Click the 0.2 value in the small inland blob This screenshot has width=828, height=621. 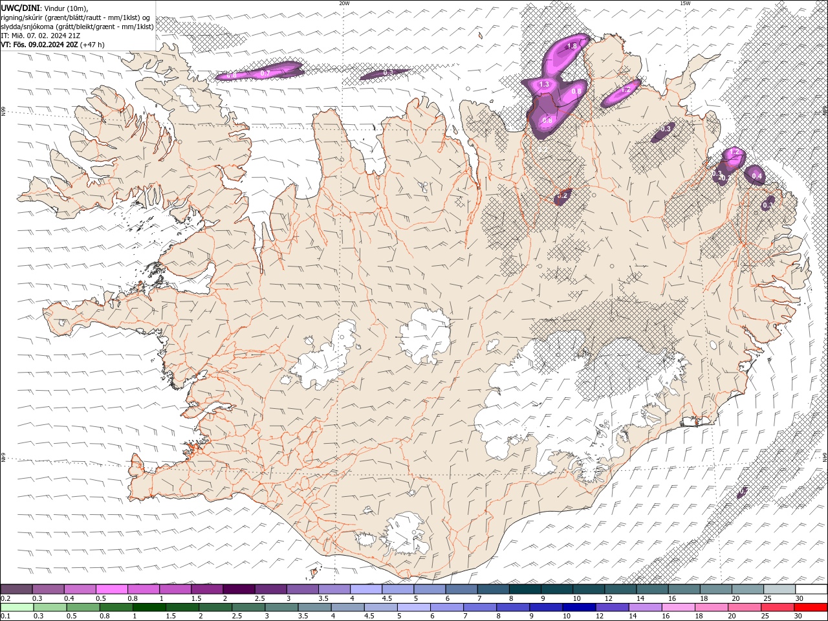pos(562,195)
